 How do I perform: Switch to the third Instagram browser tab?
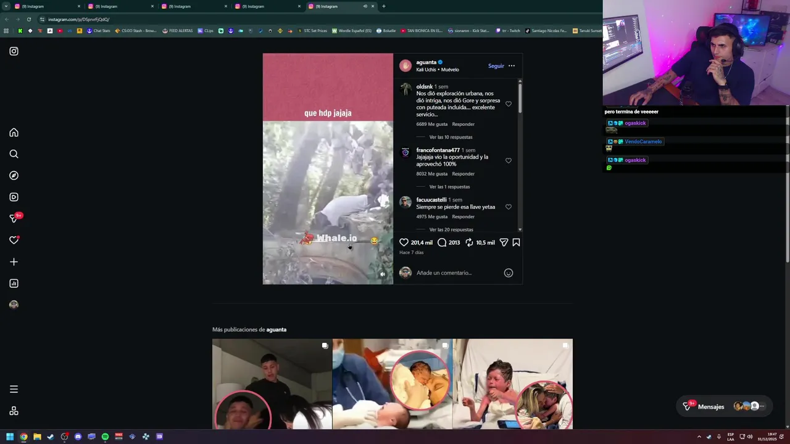(x=194, y=6)
